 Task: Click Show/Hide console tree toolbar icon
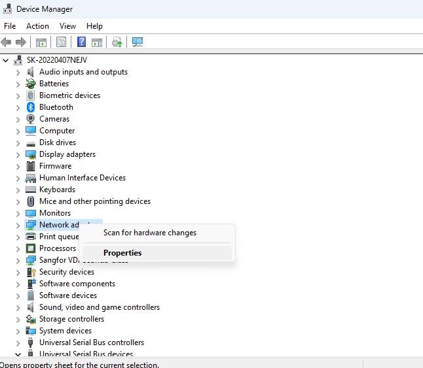point(41,42)
